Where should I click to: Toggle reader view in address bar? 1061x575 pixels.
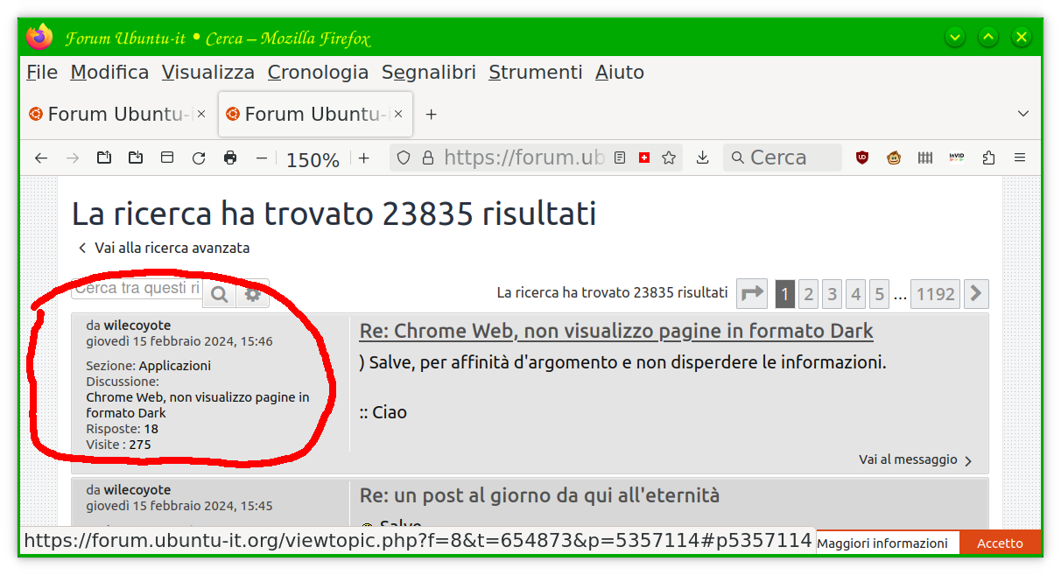click(x=620, y=158)
